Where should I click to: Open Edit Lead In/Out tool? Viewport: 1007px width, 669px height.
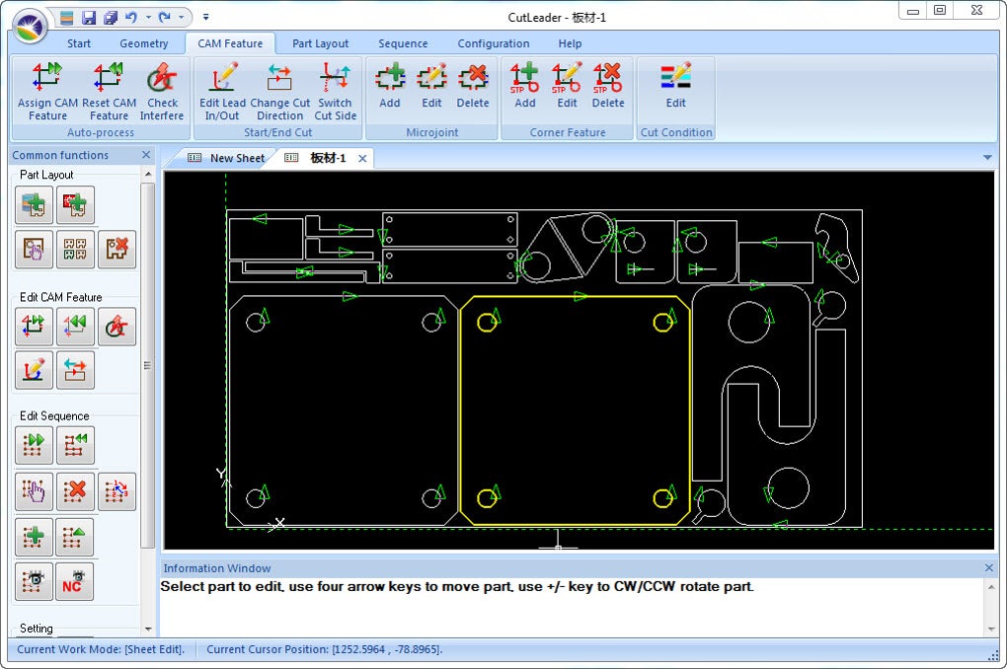(222, 91)
